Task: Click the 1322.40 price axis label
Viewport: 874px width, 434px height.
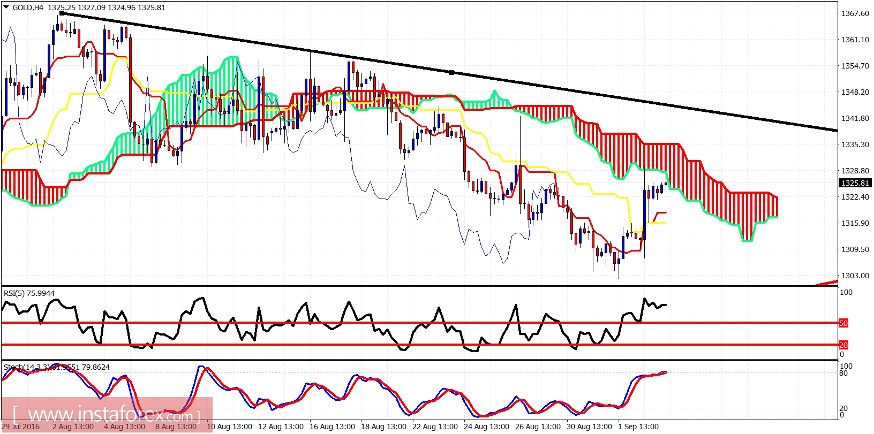Action: [x=855, y=197]
